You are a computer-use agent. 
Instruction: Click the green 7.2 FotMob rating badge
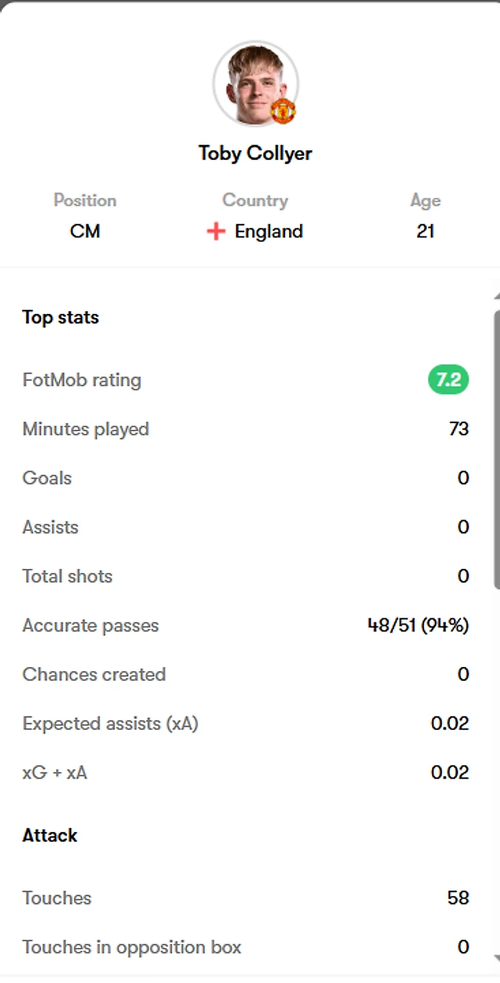click(x=448, y=380)
